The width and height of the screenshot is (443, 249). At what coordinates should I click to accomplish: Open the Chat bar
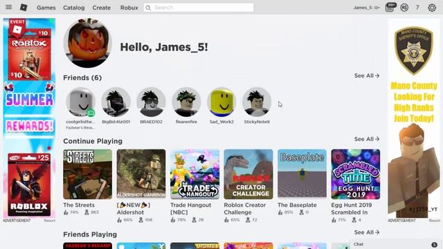click(x=395, y=244)
